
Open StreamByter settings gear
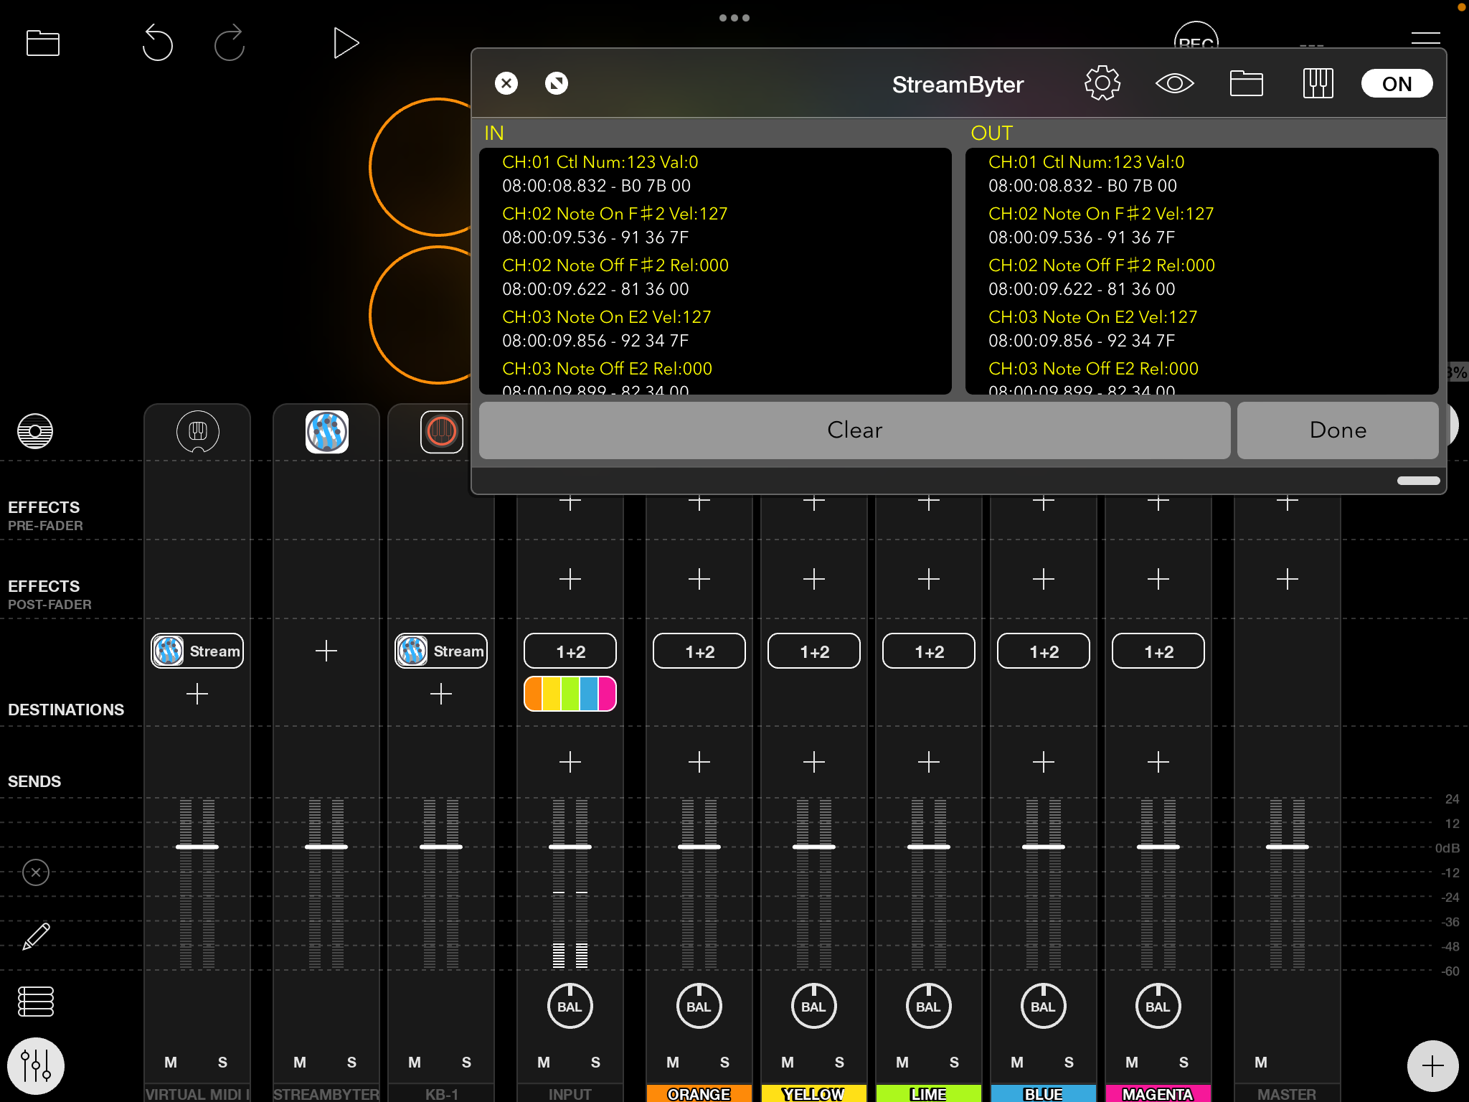click(x=1102, y=83)
